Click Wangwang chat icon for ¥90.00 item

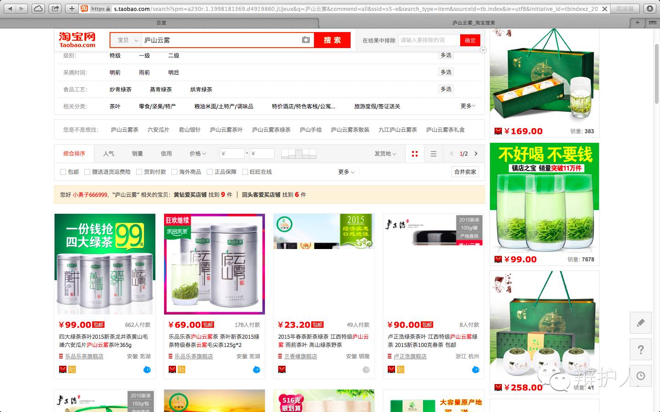[x=476, y=369]
